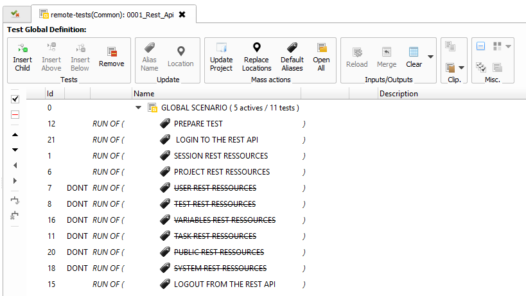Click Insert Below in Tests group
The image size is (526, 296).
point(80,58)
